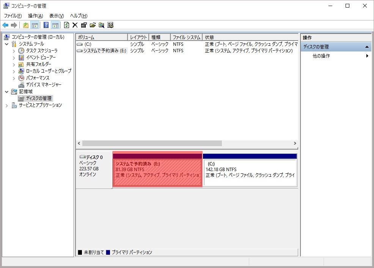This screenshot has width=374, height=268.
Task: Click the ディスク 0 disk label box
Action: coord(94,170)
